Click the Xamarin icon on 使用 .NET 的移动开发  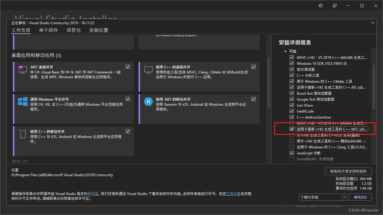pyautogui.click(x=148, y=102)
